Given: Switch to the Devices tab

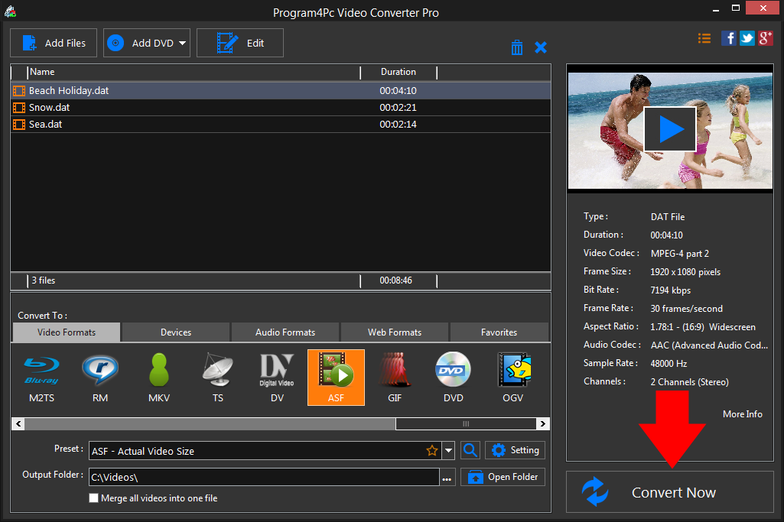Looking at the screenshot, I should pos(176,332).
